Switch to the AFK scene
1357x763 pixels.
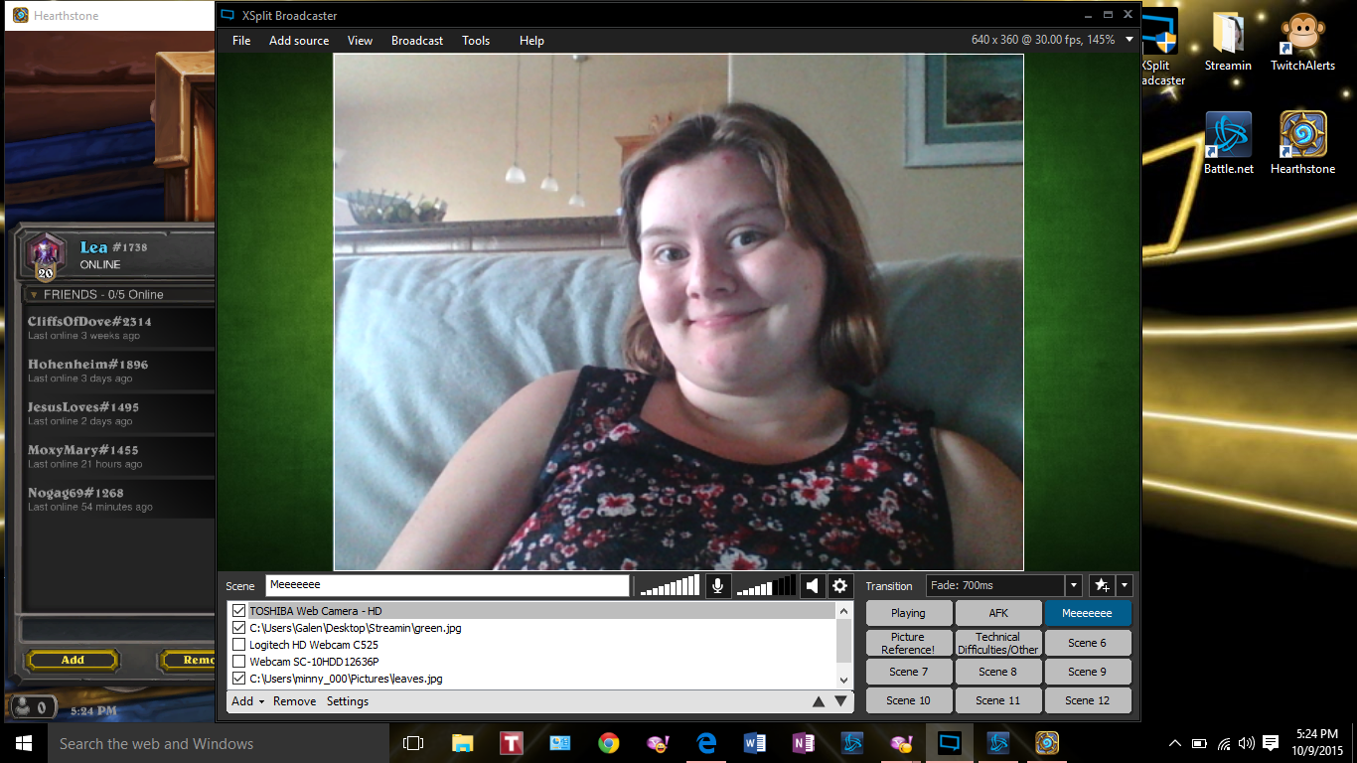pos(997,612)
